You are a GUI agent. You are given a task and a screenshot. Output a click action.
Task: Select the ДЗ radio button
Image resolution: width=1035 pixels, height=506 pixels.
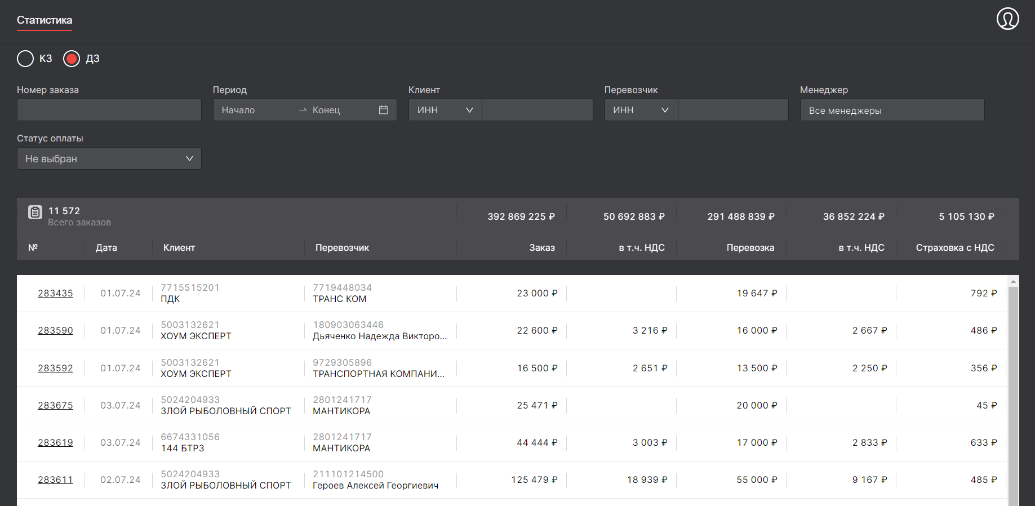pyautogui.click(x=72, y=59)
